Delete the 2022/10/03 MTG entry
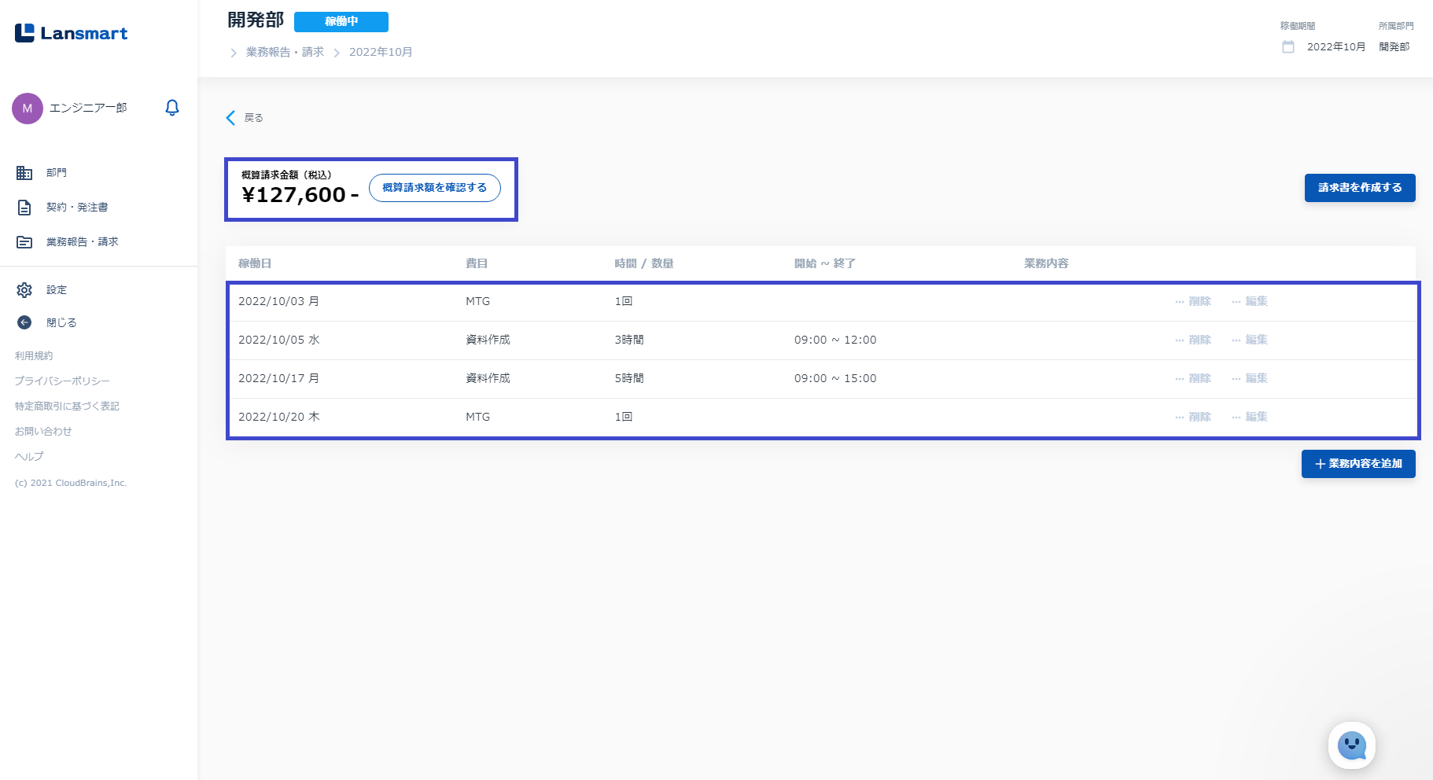 1193,301
